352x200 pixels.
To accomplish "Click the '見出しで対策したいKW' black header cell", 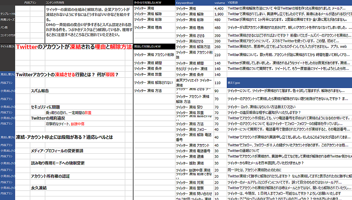I will (154, 47).
